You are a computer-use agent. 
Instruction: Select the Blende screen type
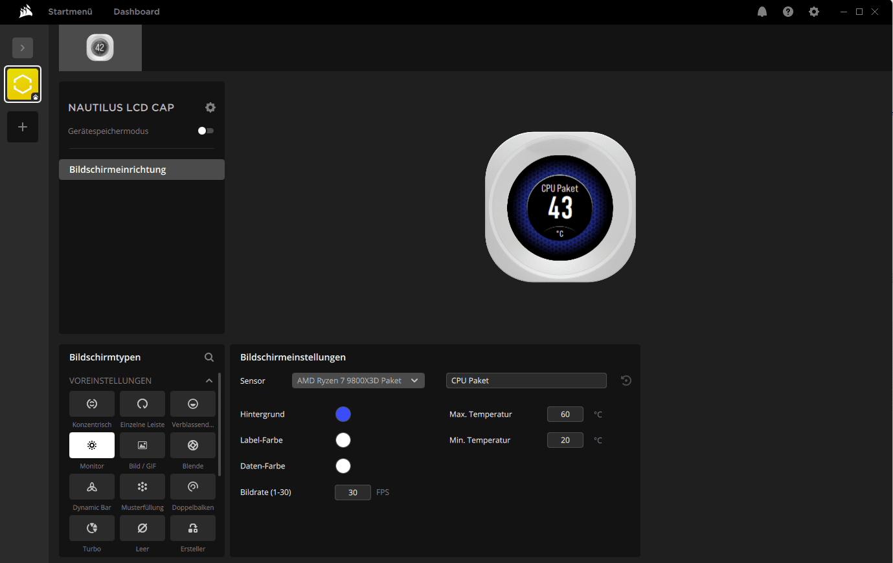193,445
